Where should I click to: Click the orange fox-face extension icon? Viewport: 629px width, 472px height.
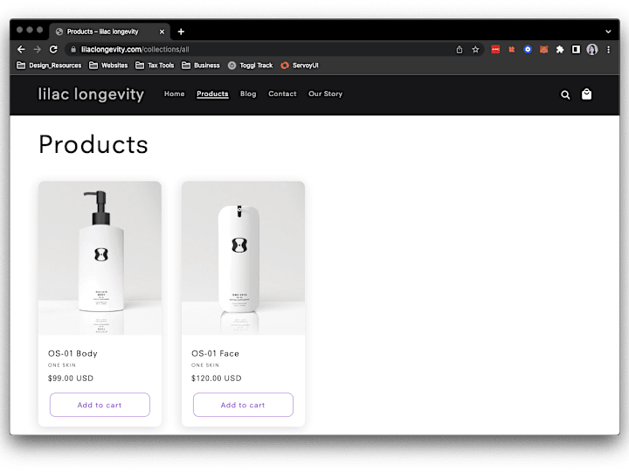[x=543, y=49]
